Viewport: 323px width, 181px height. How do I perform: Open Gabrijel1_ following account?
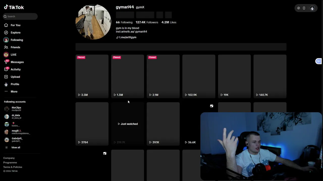pyautogui.click(x=17, y=140)
